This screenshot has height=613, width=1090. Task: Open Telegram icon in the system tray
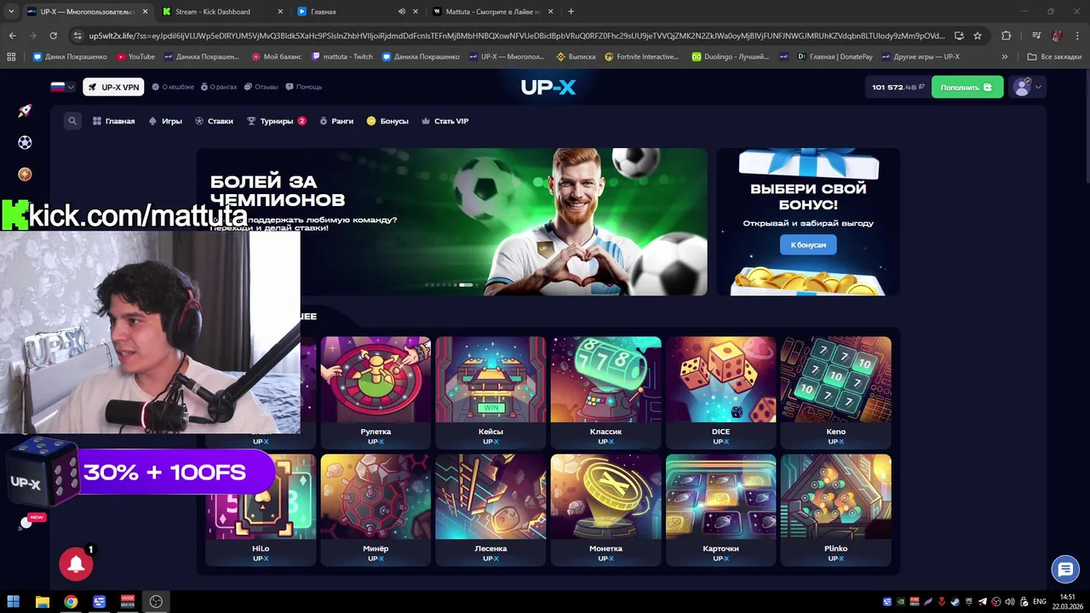tap(983, 602)
